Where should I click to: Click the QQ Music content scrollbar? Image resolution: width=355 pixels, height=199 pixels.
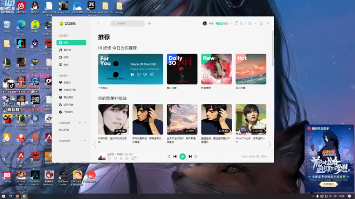pyautogui.click(x=272, y=49)
